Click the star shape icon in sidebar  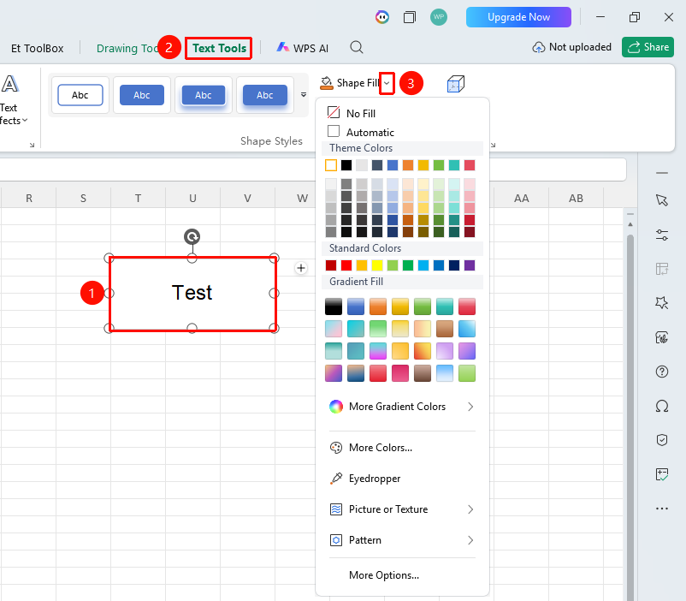(662, 303)
